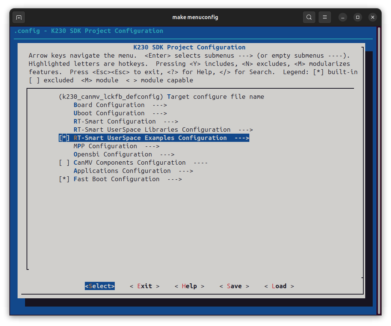Viewport: 391px width, 326px height.
Task: Open RT-Smart UserSpace Libraries Configuration submenu
Action: (x=163, y=130)
